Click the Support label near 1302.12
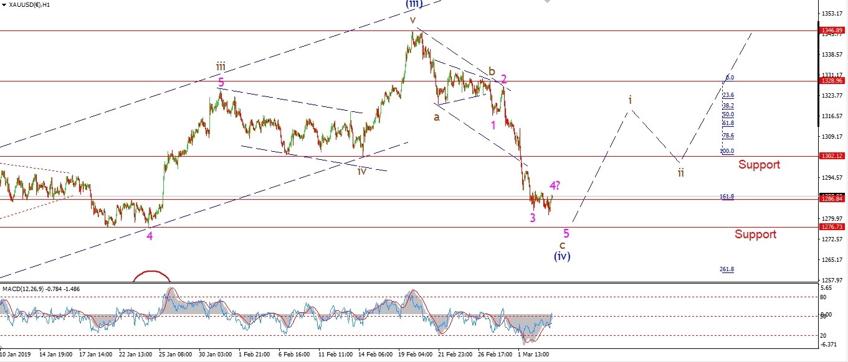The image size is (848, 362). tap(759, 165)
